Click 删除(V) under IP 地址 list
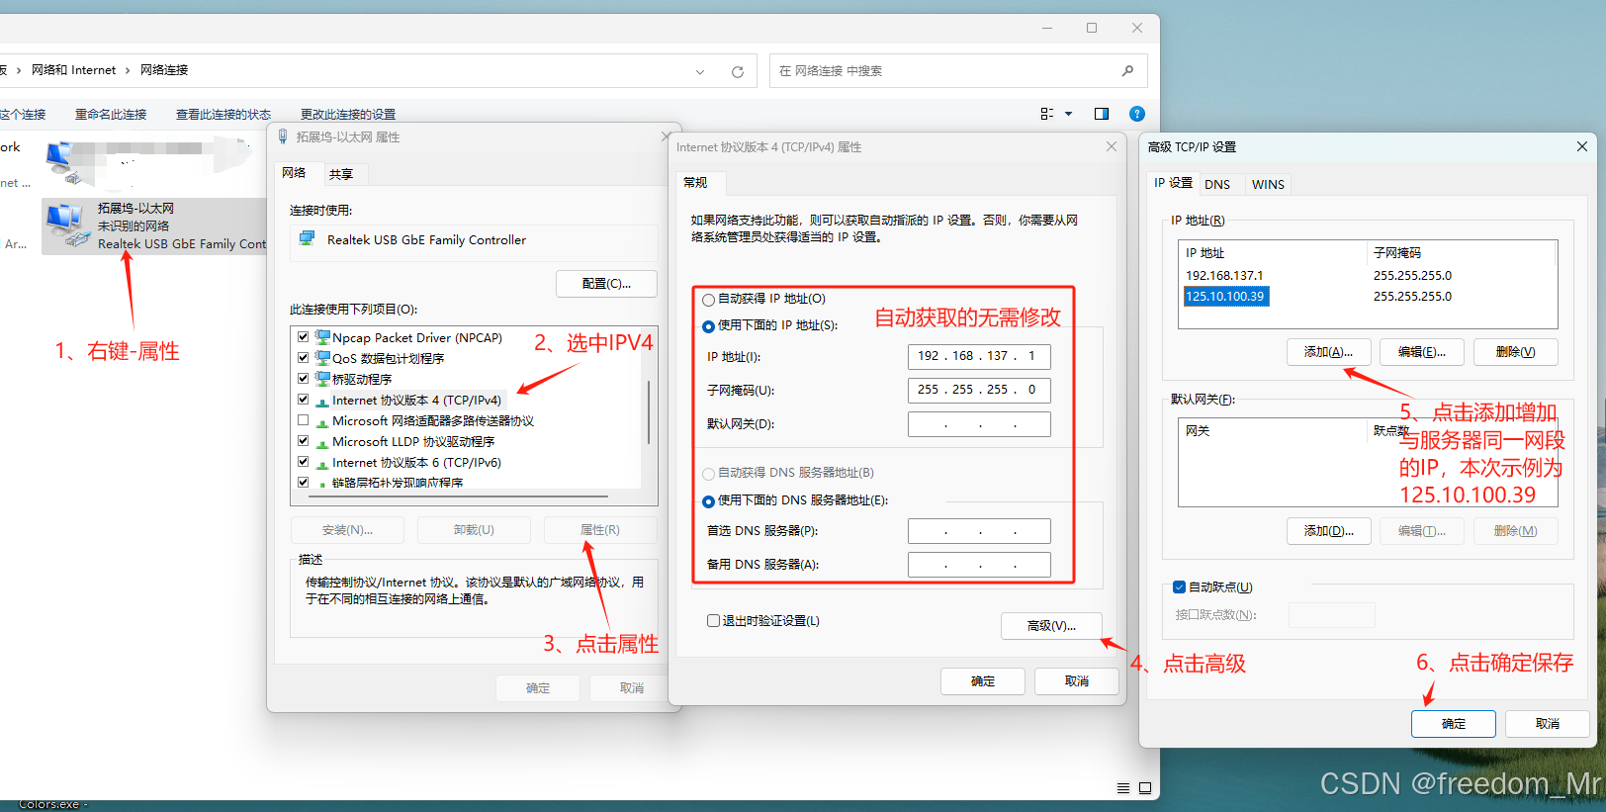The width and height of the screenshot is (1606, 812). tap(1516, 352)
